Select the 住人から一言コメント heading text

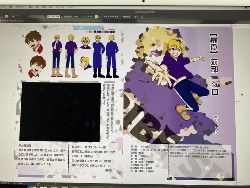click(89, 147)
